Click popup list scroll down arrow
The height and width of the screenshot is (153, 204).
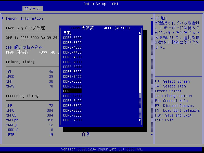139,120
